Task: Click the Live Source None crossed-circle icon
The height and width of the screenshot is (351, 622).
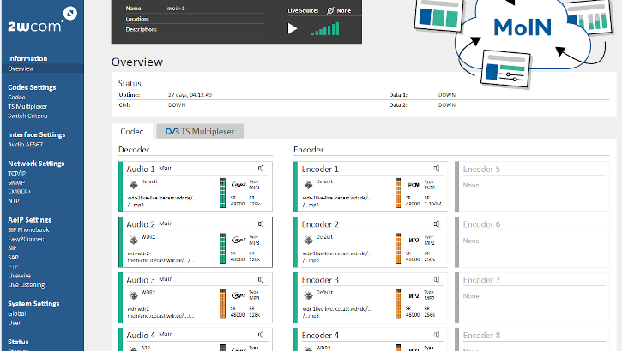Action: tap(330, 10)
